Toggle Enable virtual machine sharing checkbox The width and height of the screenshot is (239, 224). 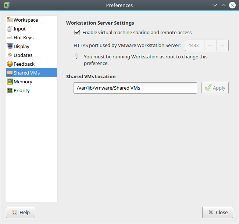(77, 32)
